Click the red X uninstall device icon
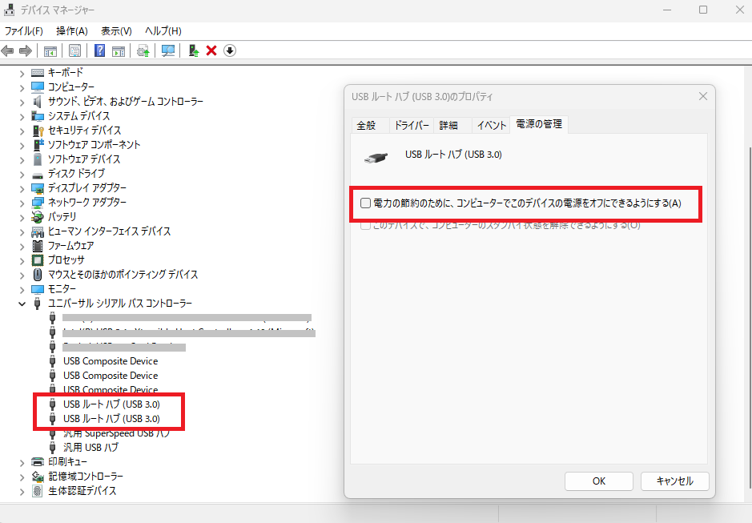 pos(211,50)
